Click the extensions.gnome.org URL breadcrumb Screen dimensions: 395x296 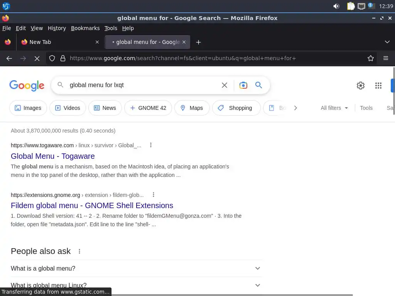click(x=77, y=195)
